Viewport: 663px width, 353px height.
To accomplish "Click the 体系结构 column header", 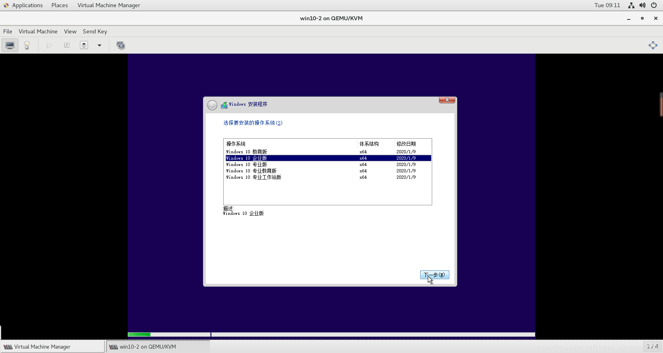I will [376, 144].
